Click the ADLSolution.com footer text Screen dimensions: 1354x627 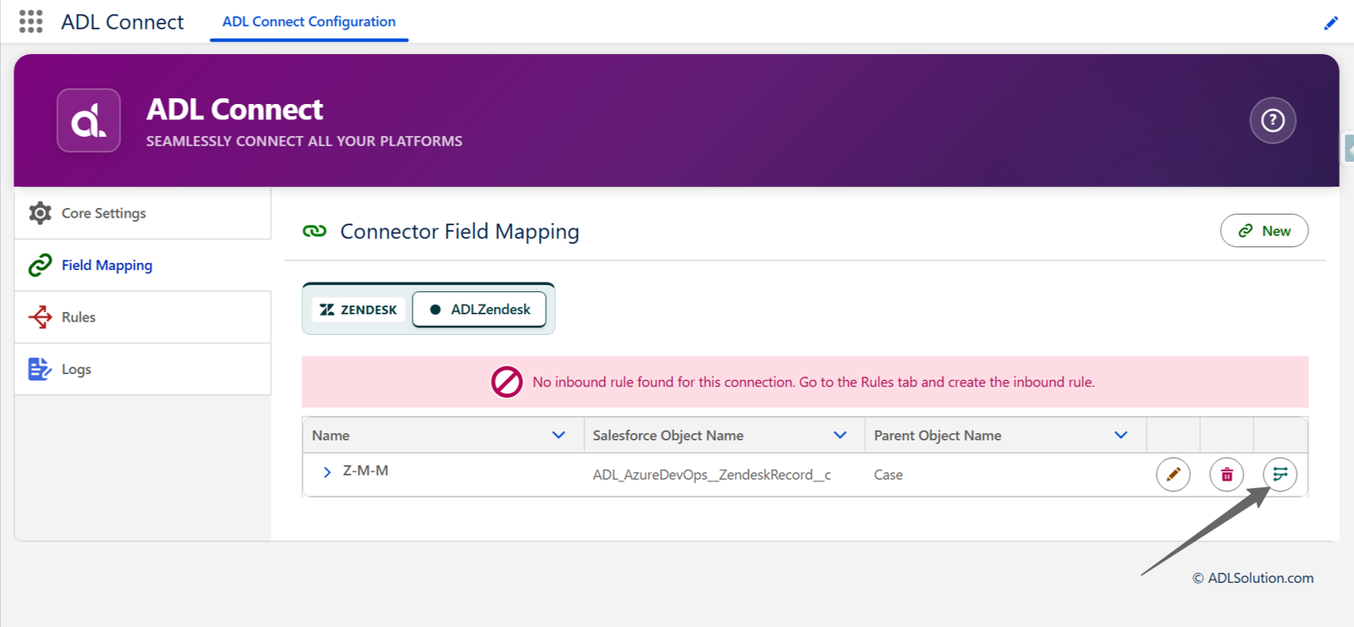(1253, 578)
